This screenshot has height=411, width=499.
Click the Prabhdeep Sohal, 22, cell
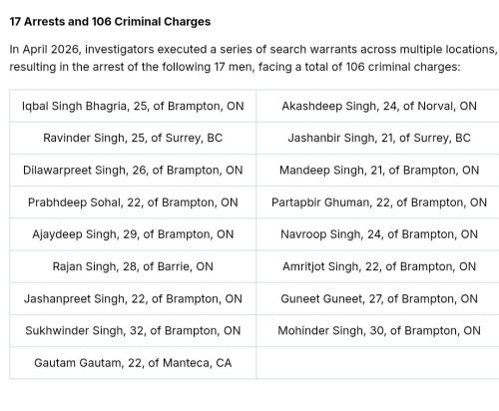(x=133, y=203)
